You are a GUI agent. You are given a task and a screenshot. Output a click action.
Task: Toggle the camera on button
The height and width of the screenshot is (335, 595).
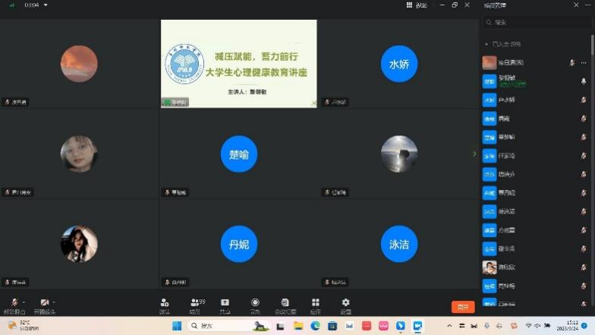44,304
